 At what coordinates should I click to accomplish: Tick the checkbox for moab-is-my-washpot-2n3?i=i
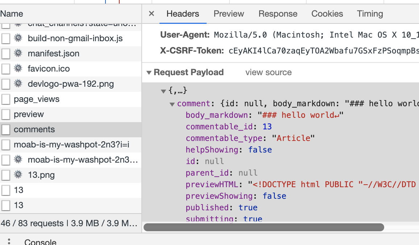click(x=5, y=145)
